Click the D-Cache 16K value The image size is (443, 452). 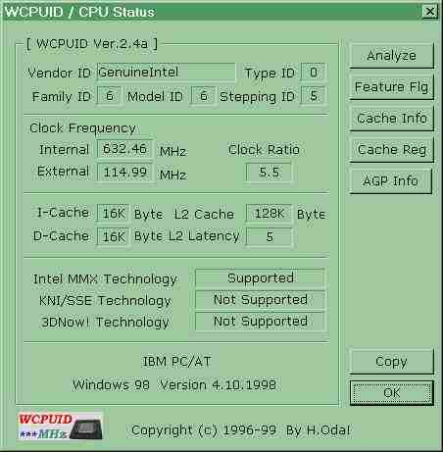coord(113,236)
